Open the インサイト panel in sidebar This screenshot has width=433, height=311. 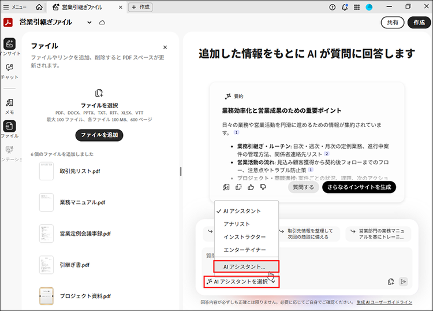click(x=10, y=45)
